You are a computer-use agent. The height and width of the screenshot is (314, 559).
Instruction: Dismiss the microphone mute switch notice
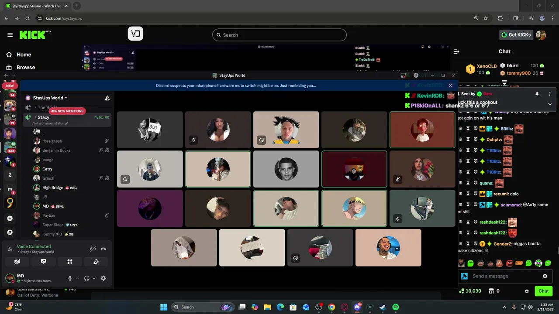(450, 85)
